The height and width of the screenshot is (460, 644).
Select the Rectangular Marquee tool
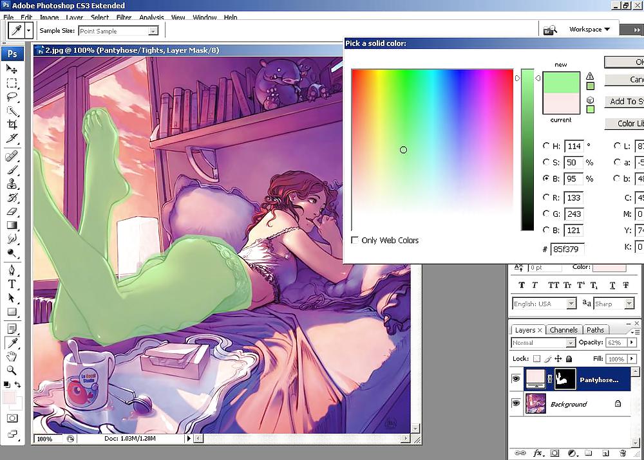click(x=12, y=83)
